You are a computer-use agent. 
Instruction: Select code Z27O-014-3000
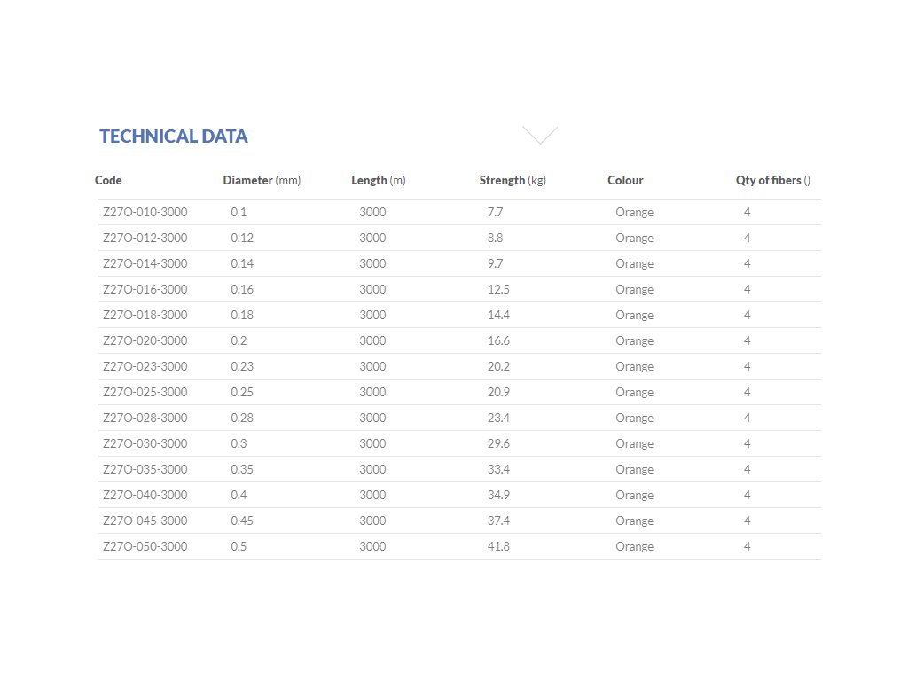(145, 263)
